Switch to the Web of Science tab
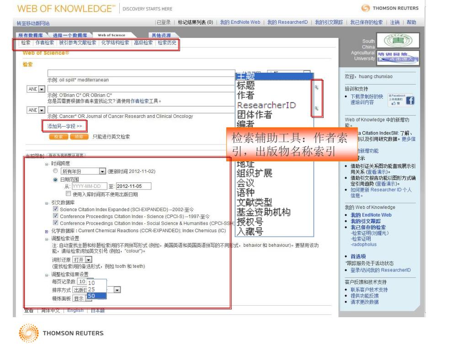The width and height of the screenshot is (468, 351). pyautogui.click(x=112, y=35)
